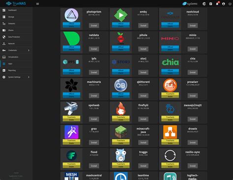Open the user account icon

(224, 4)
